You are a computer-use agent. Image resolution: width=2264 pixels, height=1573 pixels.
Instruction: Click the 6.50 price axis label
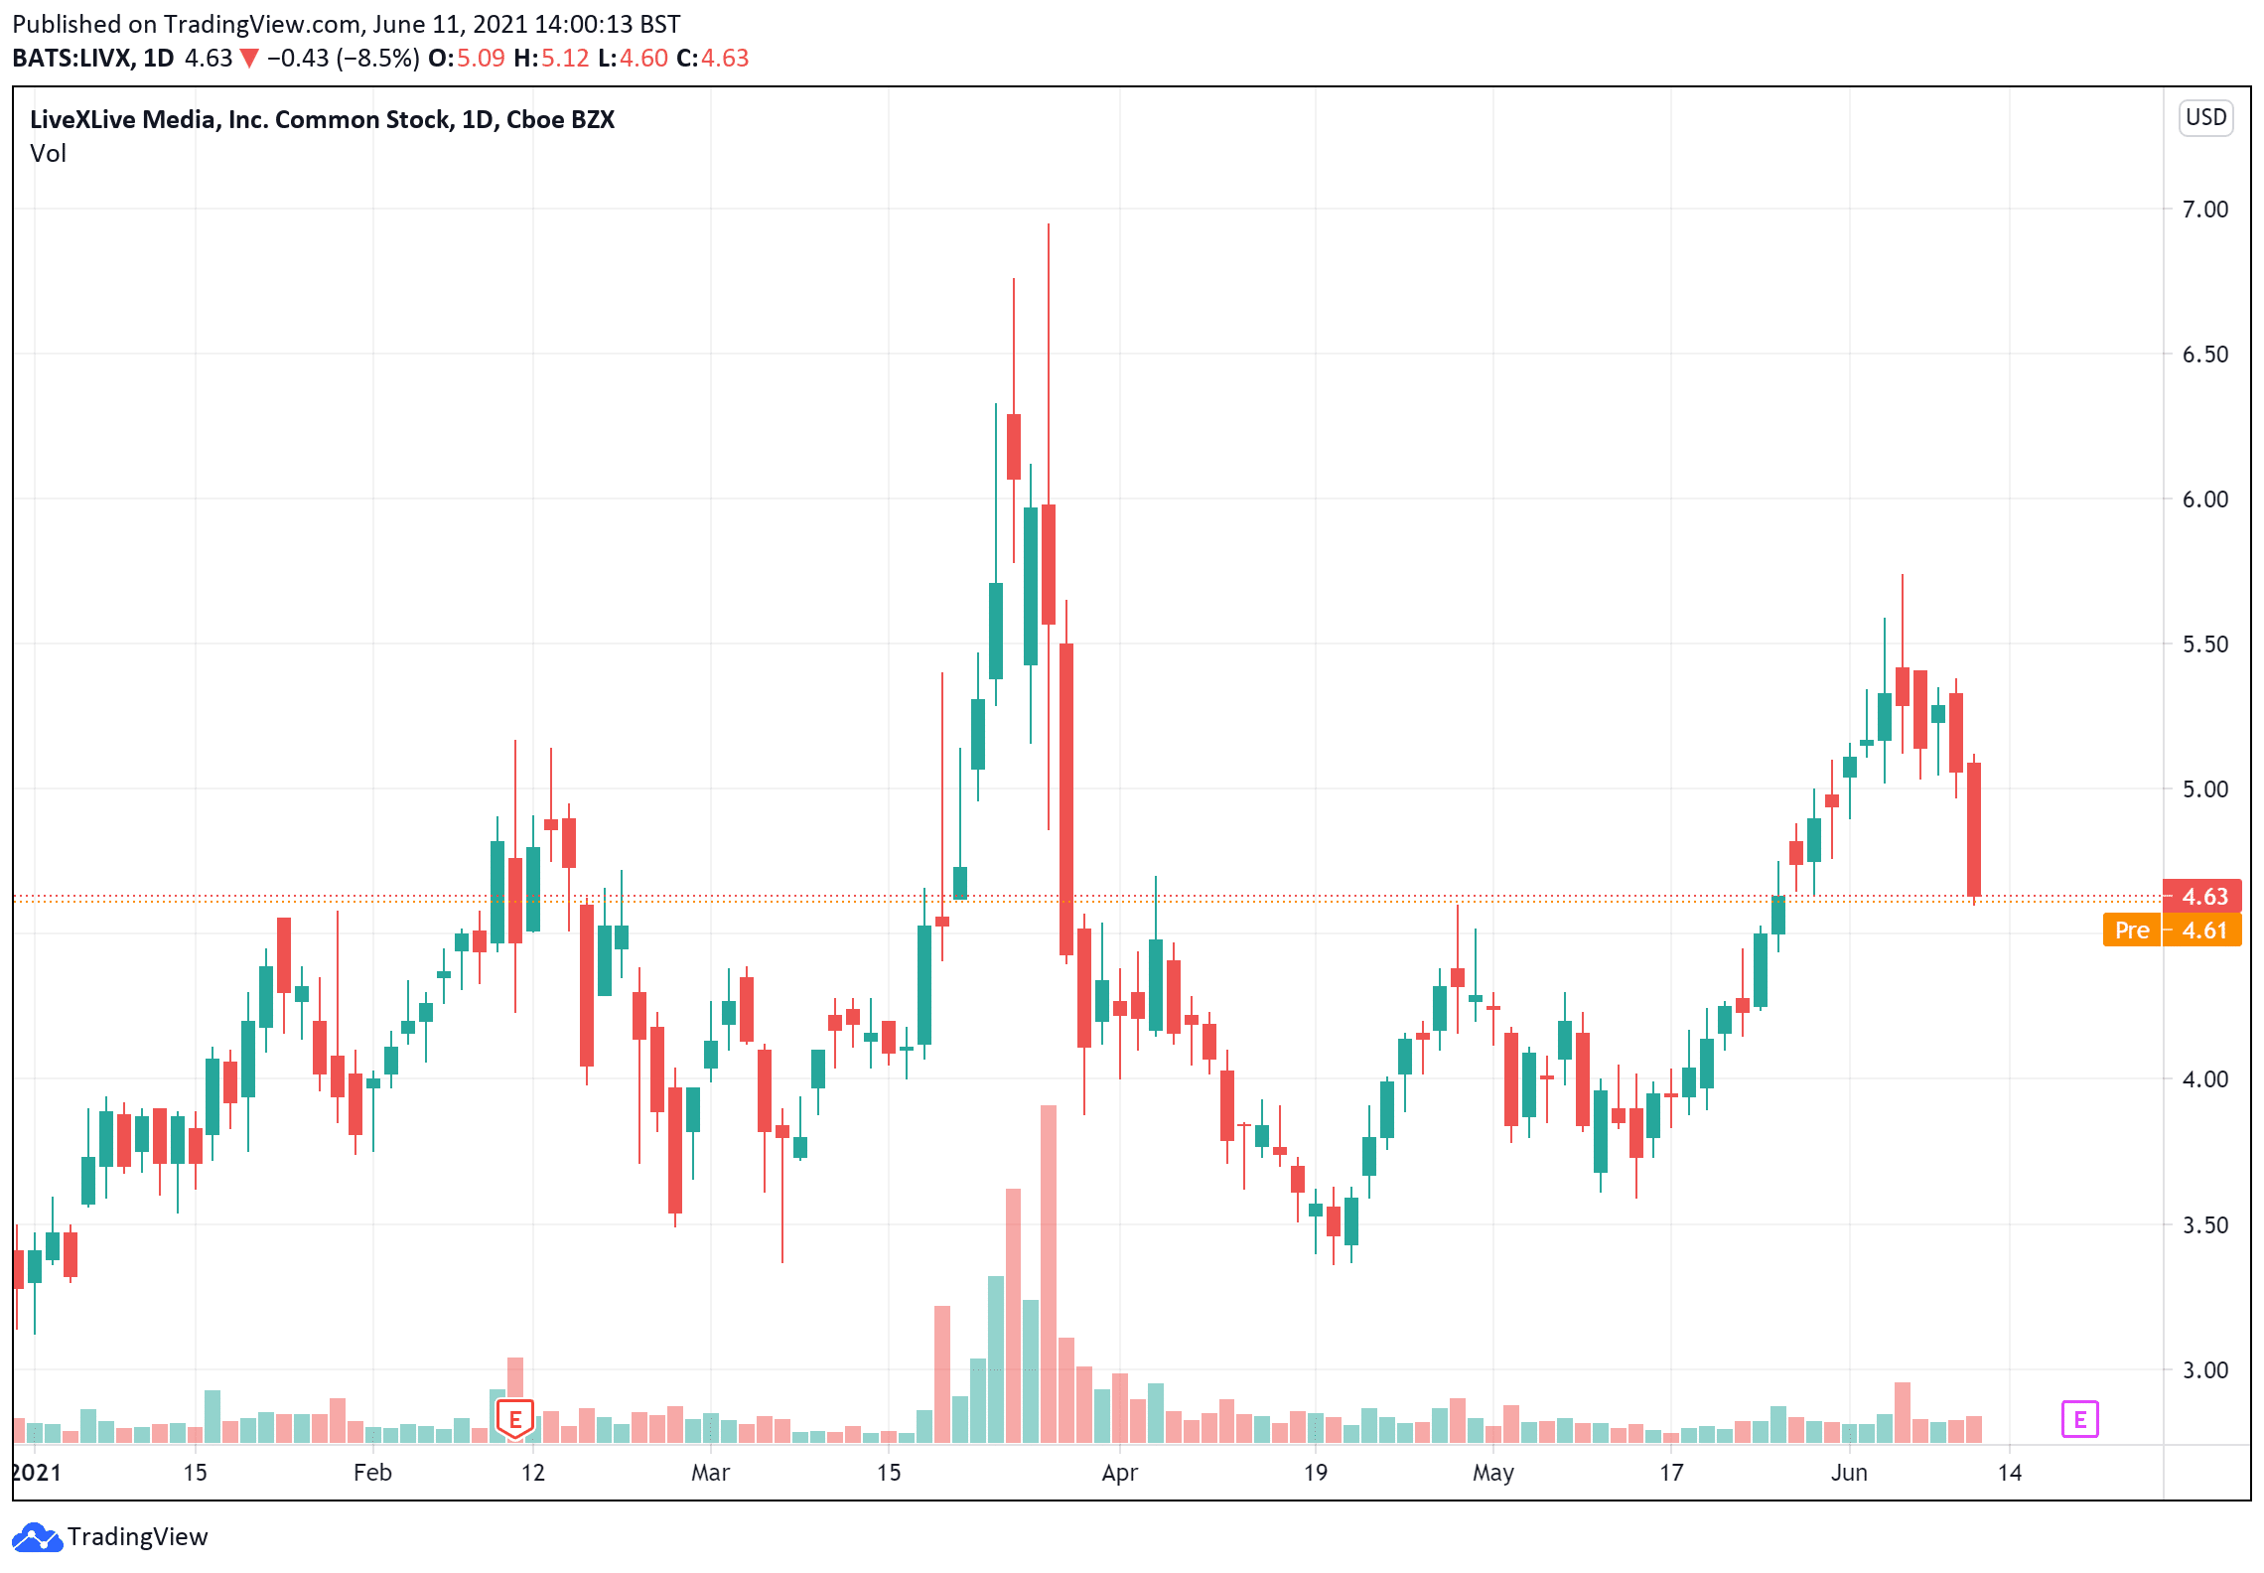pyautogui.click(x=2204, y=355)
